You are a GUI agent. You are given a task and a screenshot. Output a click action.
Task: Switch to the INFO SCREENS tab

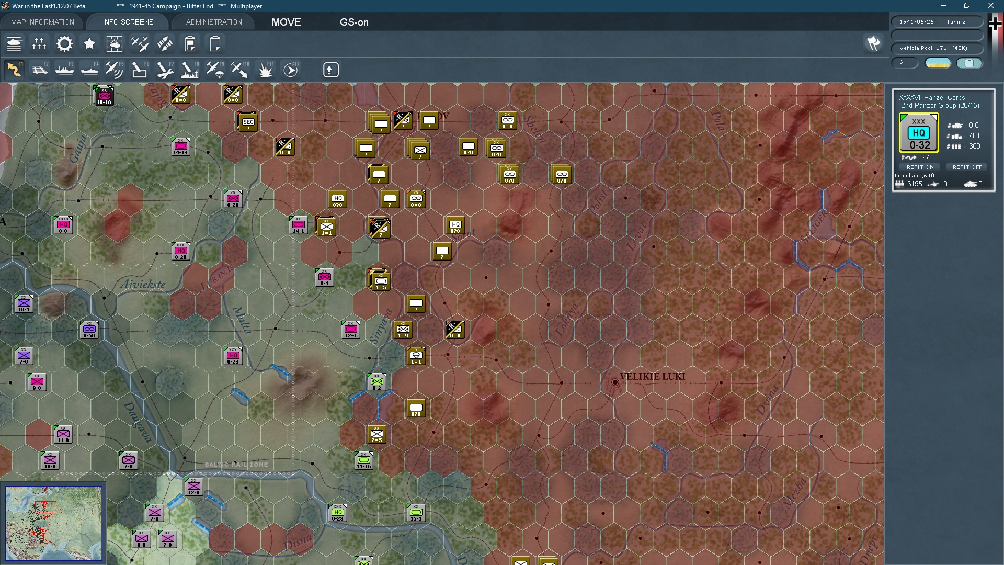[x=128, y=22]
